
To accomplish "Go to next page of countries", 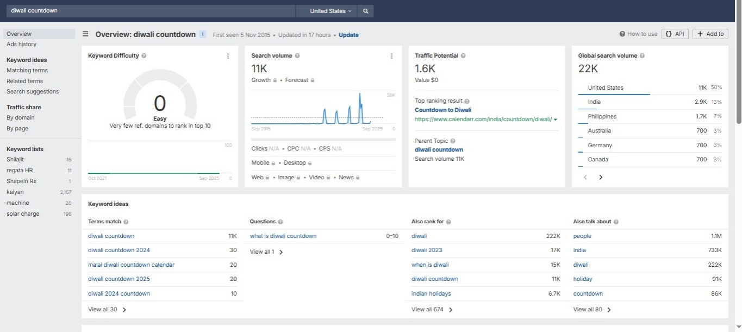I will click(x=601, y=177).
